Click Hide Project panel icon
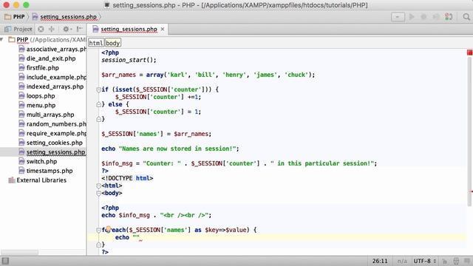This screenshot has height=266, width=473. click(79, 29)
